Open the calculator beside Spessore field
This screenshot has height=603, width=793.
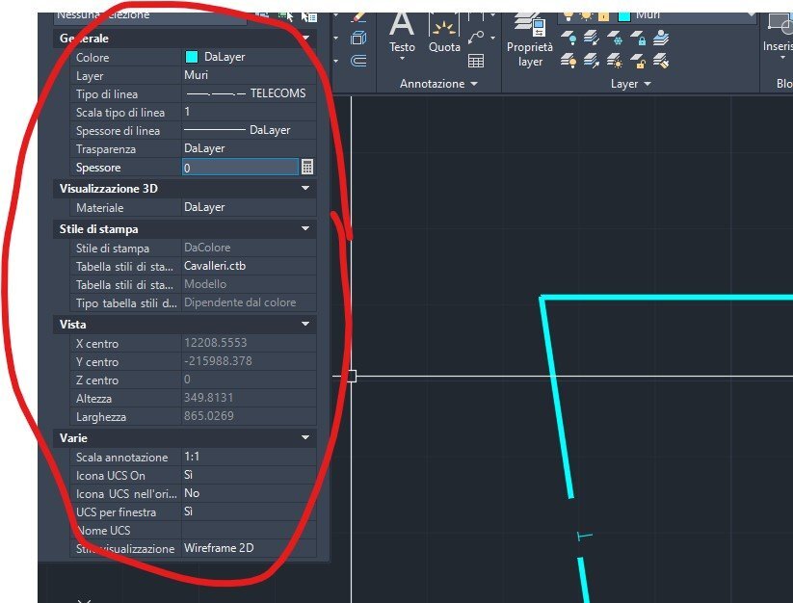(307, 167)
